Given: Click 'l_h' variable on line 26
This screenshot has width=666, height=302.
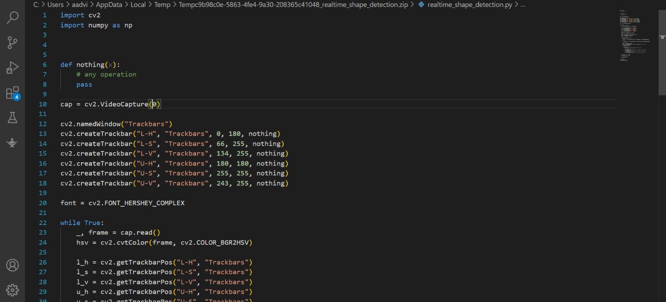Looking at the screenshot, I should pyautogui.click(x=82, y=262).
